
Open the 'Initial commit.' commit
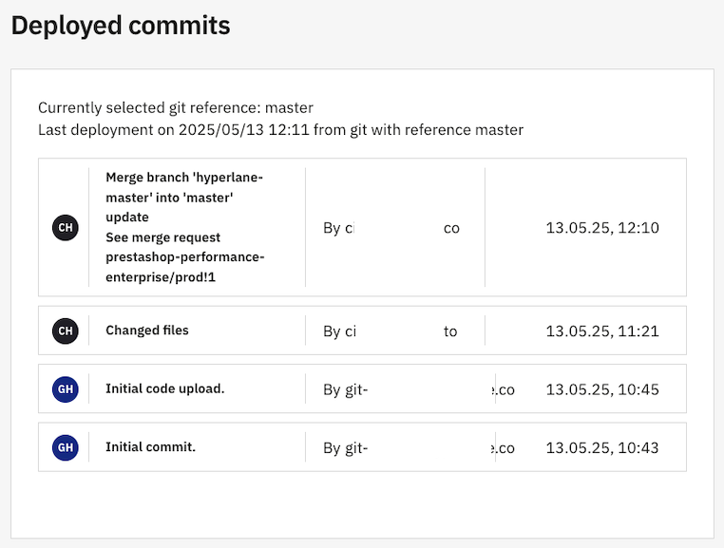(150, 446)
